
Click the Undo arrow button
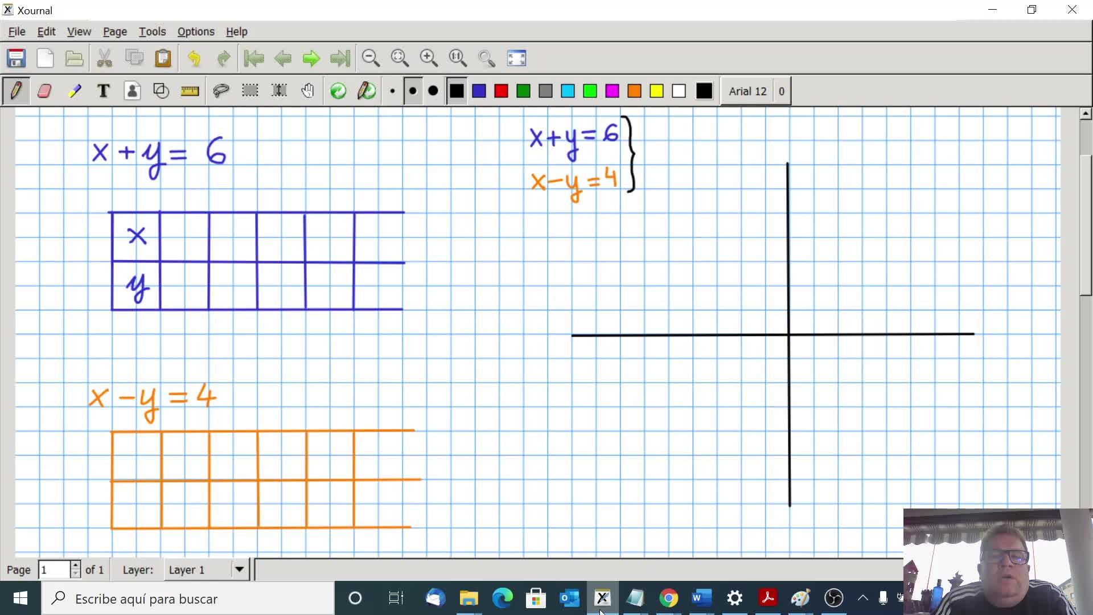(x=194, y=58)
